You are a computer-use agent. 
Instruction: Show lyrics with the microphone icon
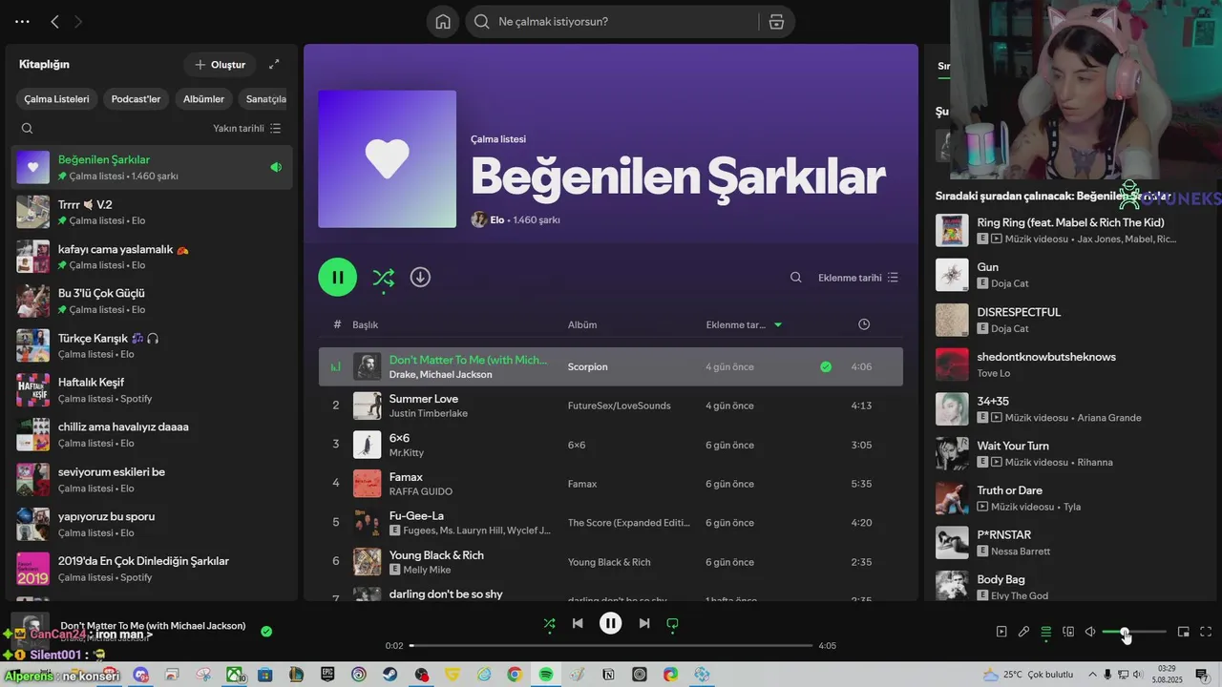1023,632
